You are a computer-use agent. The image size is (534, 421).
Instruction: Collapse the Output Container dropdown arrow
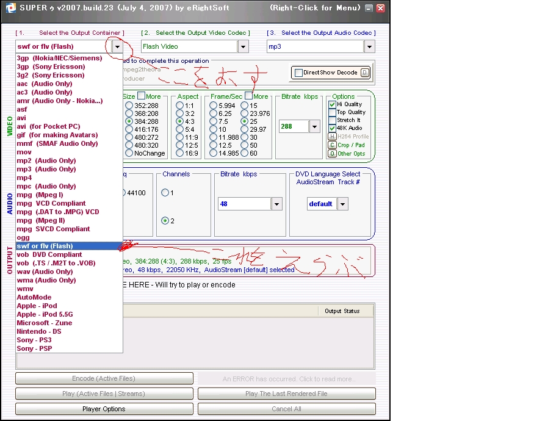117,46
